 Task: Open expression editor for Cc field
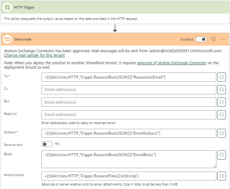[221, 90]
